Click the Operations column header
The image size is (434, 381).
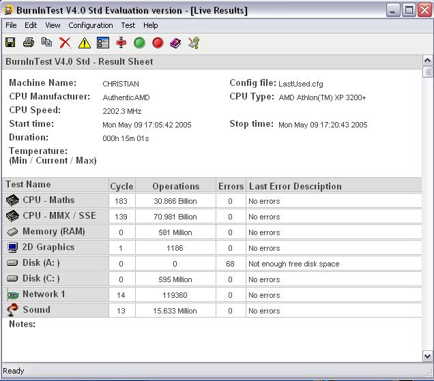pyautogui.click(x=176, y=186)
